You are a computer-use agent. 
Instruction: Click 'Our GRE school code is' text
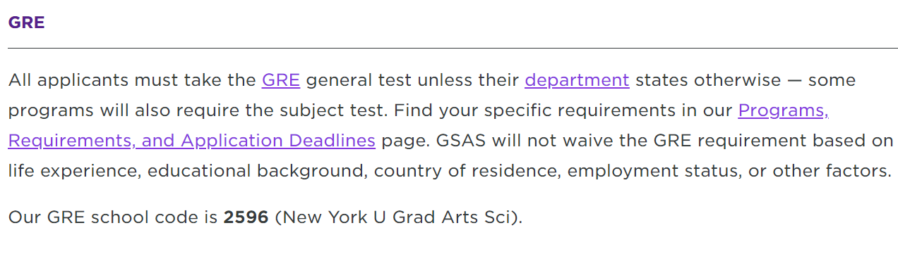[112, 218]
